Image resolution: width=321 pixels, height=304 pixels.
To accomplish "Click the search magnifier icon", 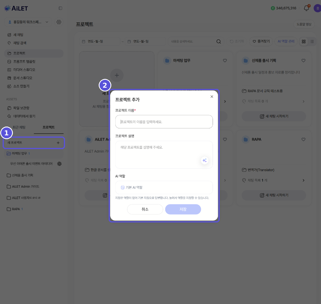I will tap(219, 42).
